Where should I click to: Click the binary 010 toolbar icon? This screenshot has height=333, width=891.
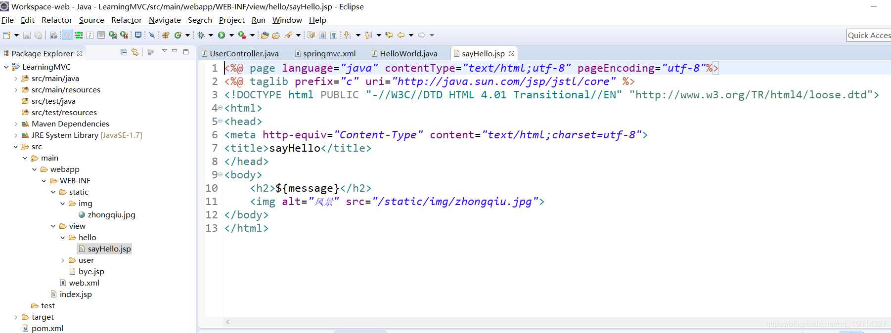pos(53,35)
